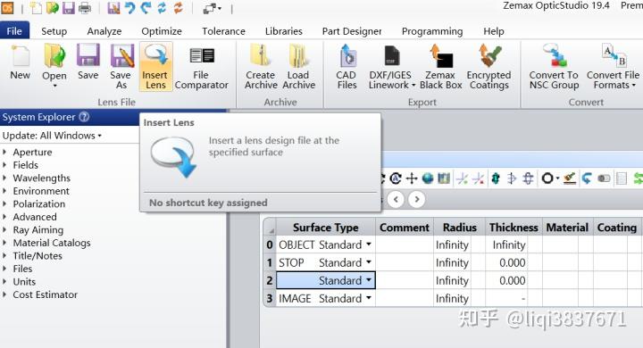
Task: Expand the Title/Notes section
Action: click(4, 256)
